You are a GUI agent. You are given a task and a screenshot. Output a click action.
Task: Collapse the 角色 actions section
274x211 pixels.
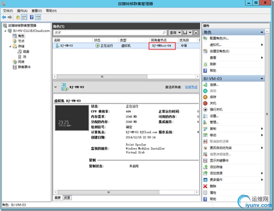pyautogui.click(x=262, y=32)
